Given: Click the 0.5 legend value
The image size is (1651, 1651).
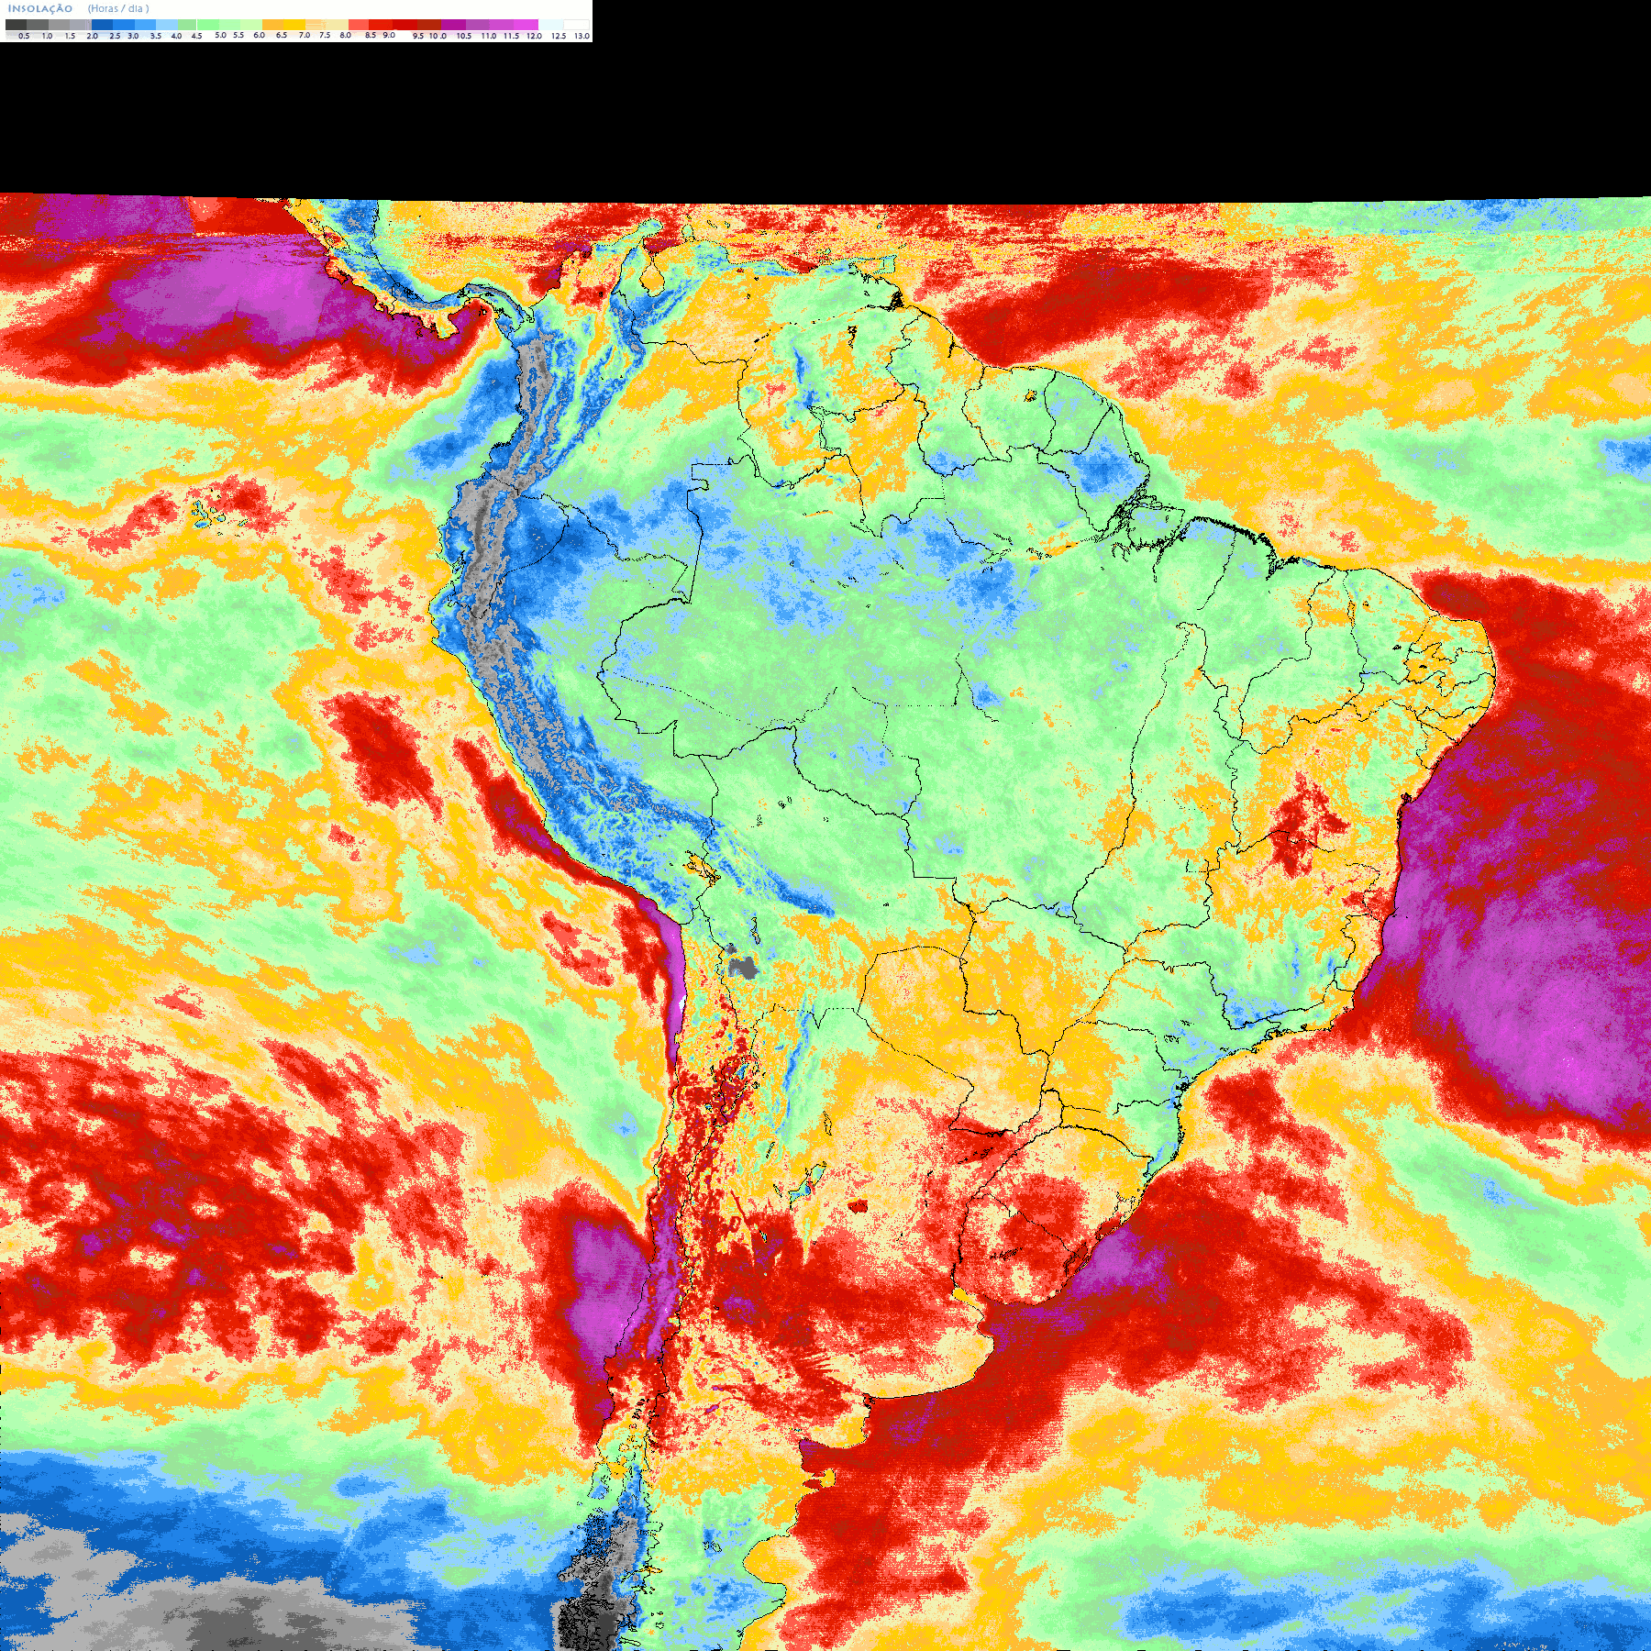Looking at the screenshot, I should (x=24, y=36).
